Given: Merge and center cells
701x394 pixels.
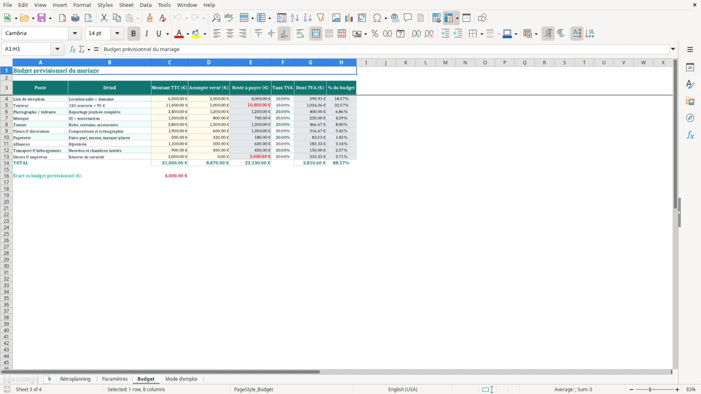Looking at the screenshot, I should pyautogui.click(x=316, y=33).
